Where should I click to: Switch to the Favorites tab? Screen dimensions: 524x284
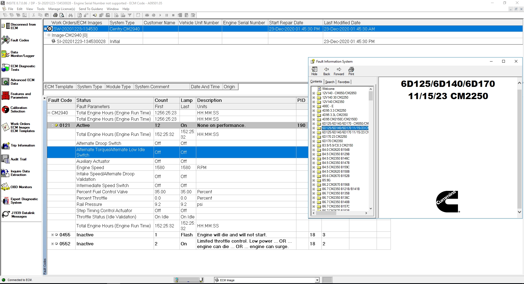click(344, 82)
